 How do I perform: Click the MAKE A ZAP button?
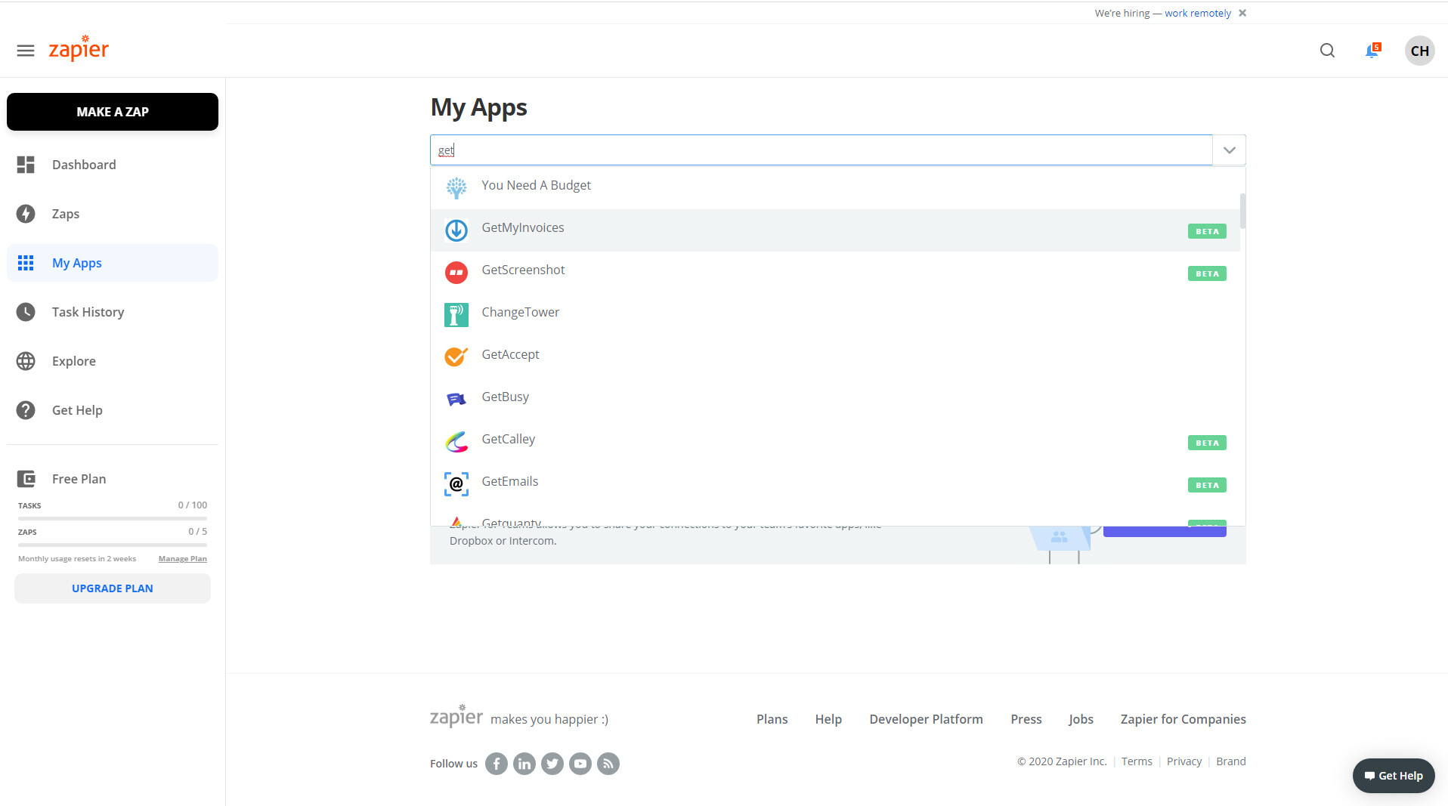[113, 112]
